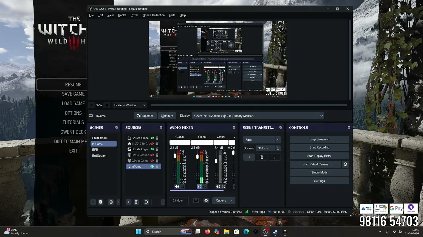The height and width of the screenshot is (237, 423).
Task: Enable Studio Mode
Action: tap(319, 172)
